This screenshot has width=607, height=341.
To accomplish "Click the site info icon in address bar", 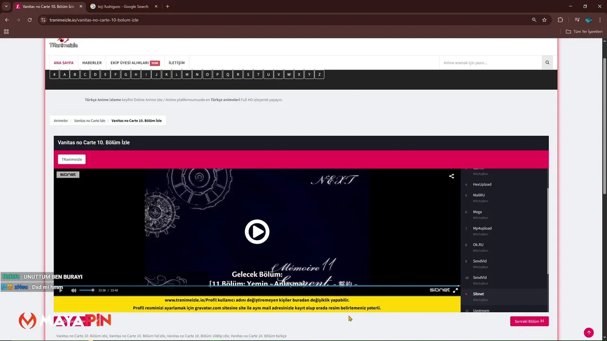I will coord(43,20).
